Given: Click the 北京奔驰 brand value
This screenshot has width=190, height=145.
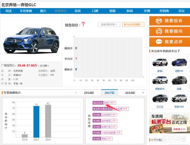Looking at the screenshot, I should (18, 71).
